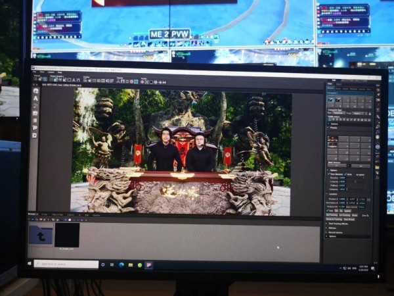This screenshot has height=296, width=394.
Task: Select the second camera thumbnail in grid
Action: tap(338, 100)
